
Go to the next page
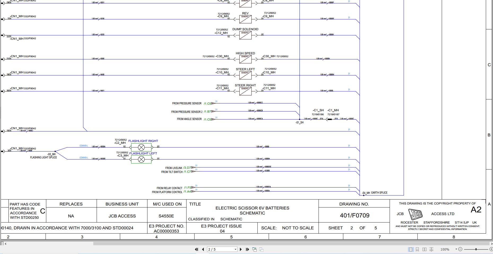tap(241, 249)
